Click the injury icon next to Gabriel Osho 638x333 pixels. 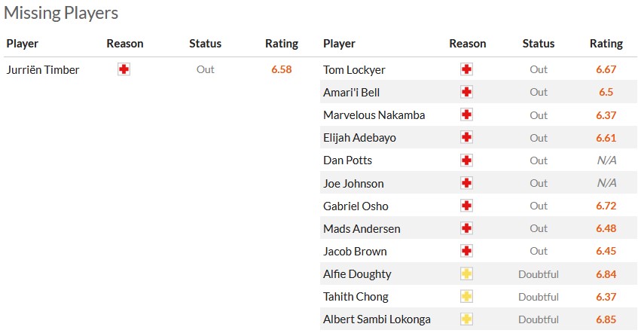click(467, 206)
